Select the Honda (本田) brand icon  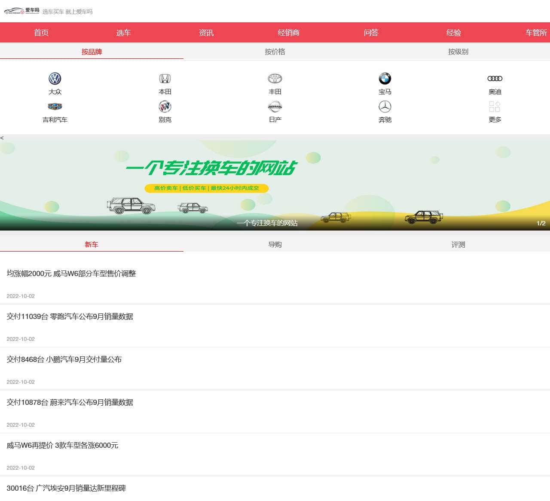(x=165, y=79)
